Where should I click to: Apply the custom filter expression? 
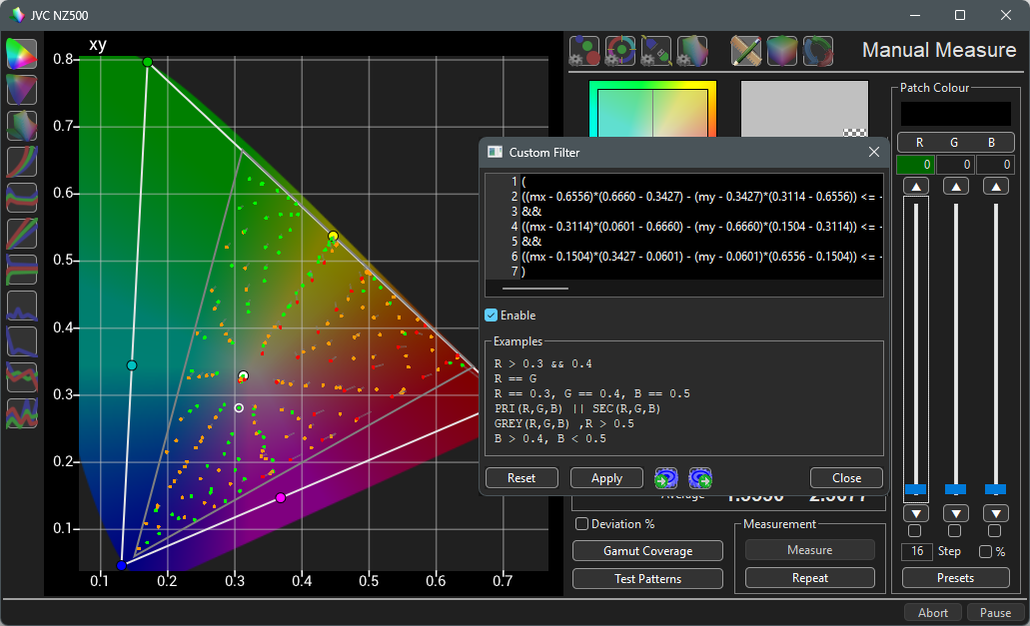click(x=606, y=478)
